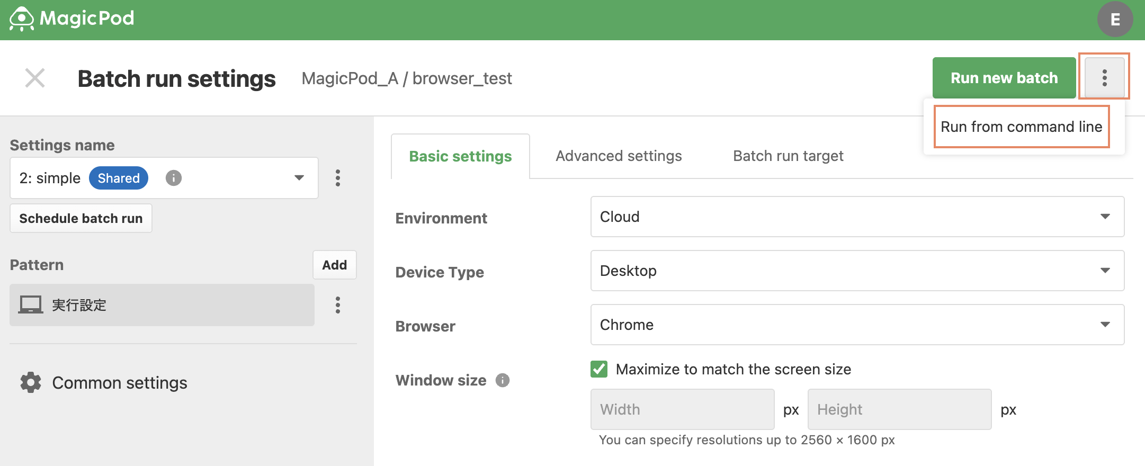Close the Batch run settings page
The image size is (1145, 466).
point(35,78)
